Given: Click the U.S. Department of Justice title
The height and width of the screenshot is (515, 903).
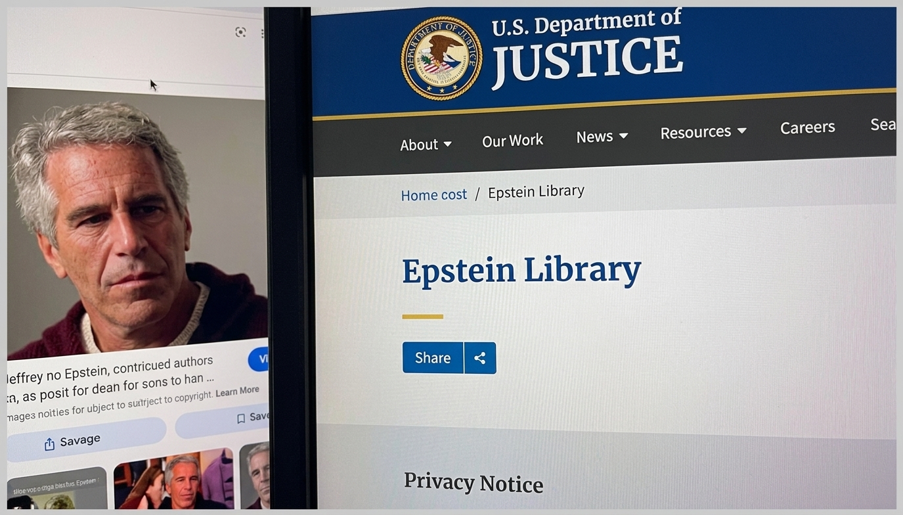Looking at the screenshot, I should tap(586, 50).
